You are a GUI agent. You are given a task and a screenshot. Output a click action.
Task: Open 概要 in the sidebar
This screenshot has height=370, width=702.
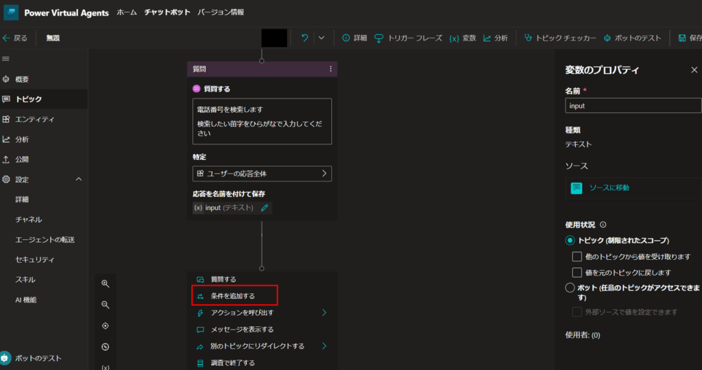(x=44, y=79)
